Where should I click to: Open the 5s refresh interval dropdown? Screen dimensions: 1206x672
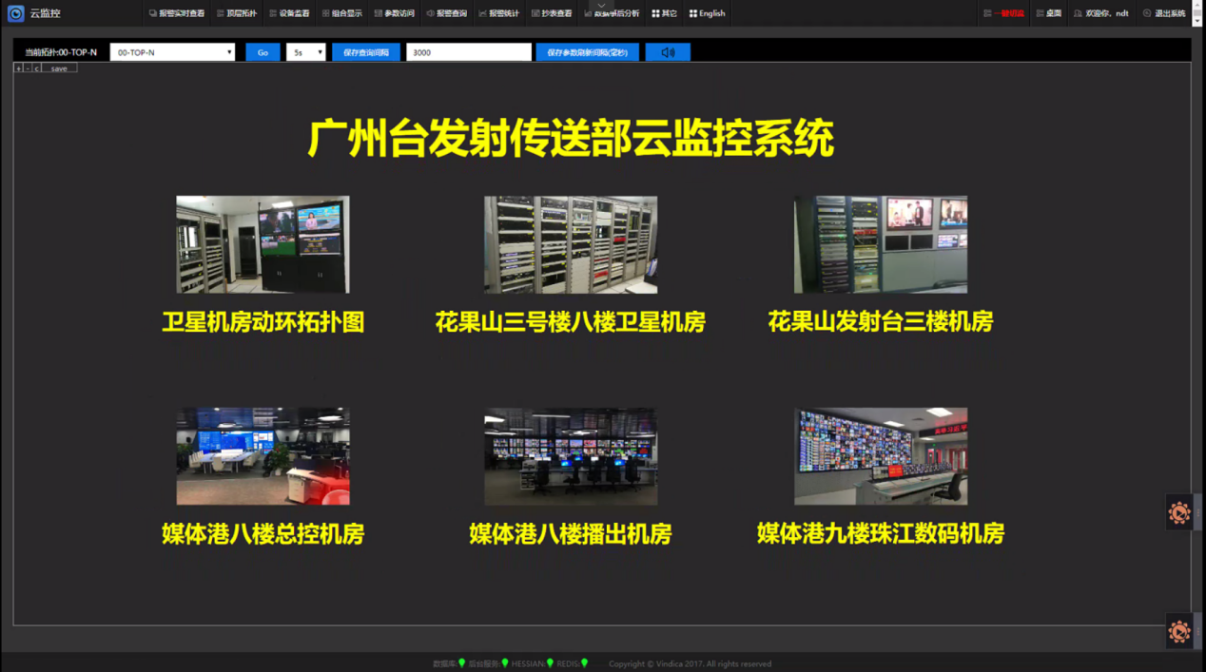(305, 52)
